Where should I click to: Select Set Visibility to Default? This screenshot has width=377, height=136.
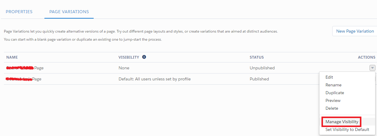[x=347, y=130]
